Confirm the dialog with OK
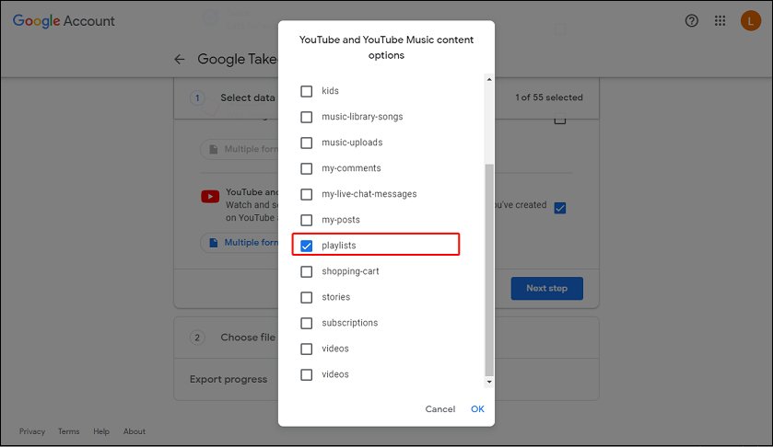The height and width of the screenshot is (447, 773). 477,409
